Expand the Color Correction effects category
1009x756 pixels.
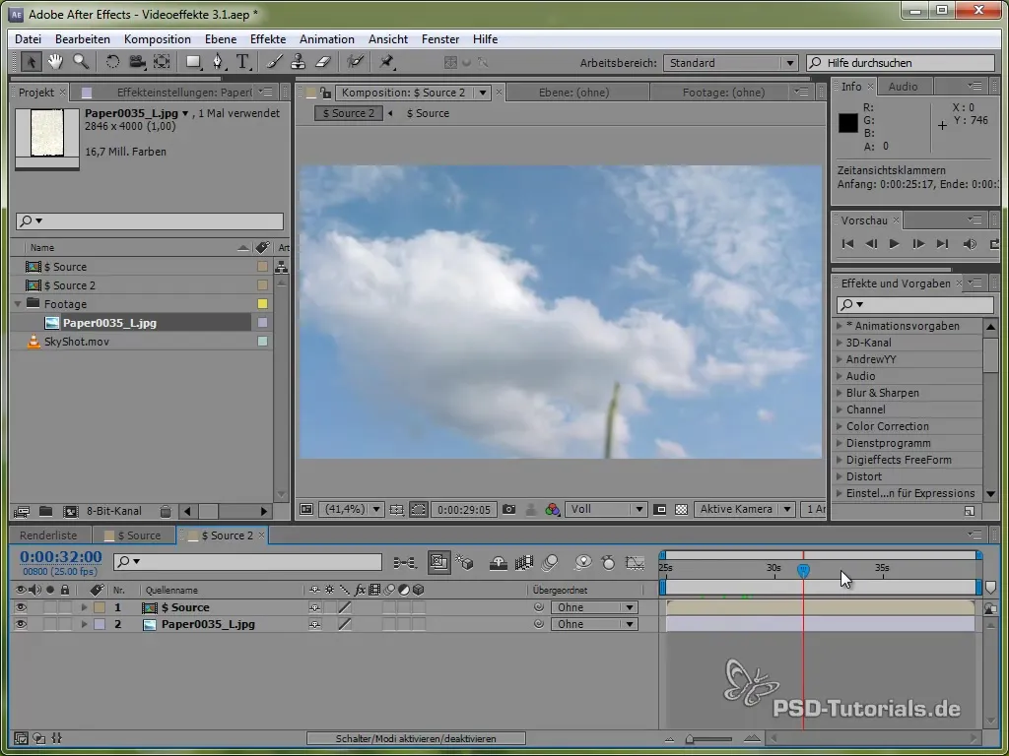click(840, 426)
